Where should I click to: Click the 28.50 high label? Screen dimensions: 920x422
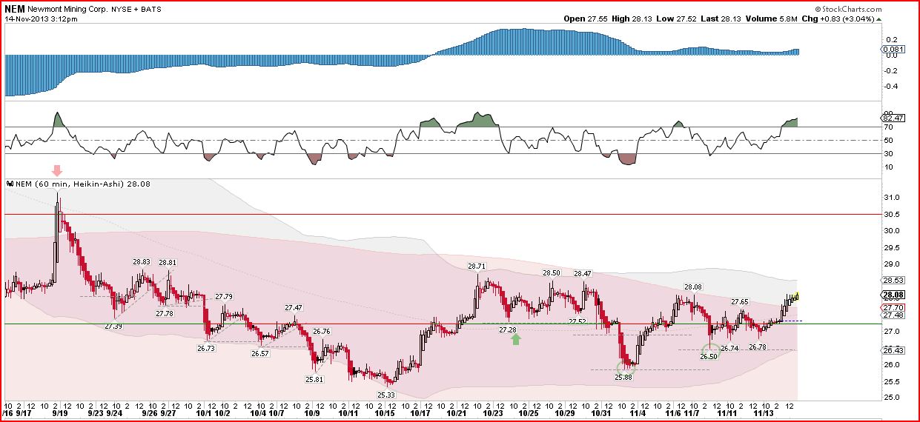coord(552,272)
